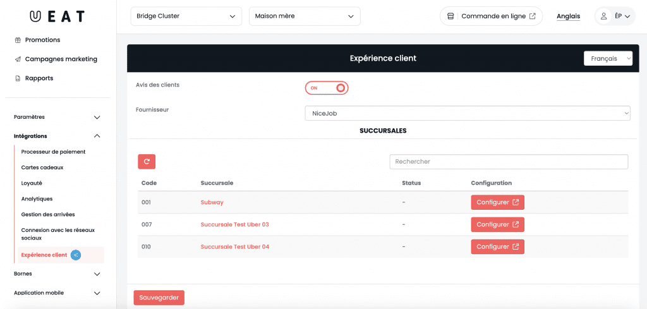This screenshot has width=647, height=309.
Task: Click the Status column header
Action: click(411, 183)
